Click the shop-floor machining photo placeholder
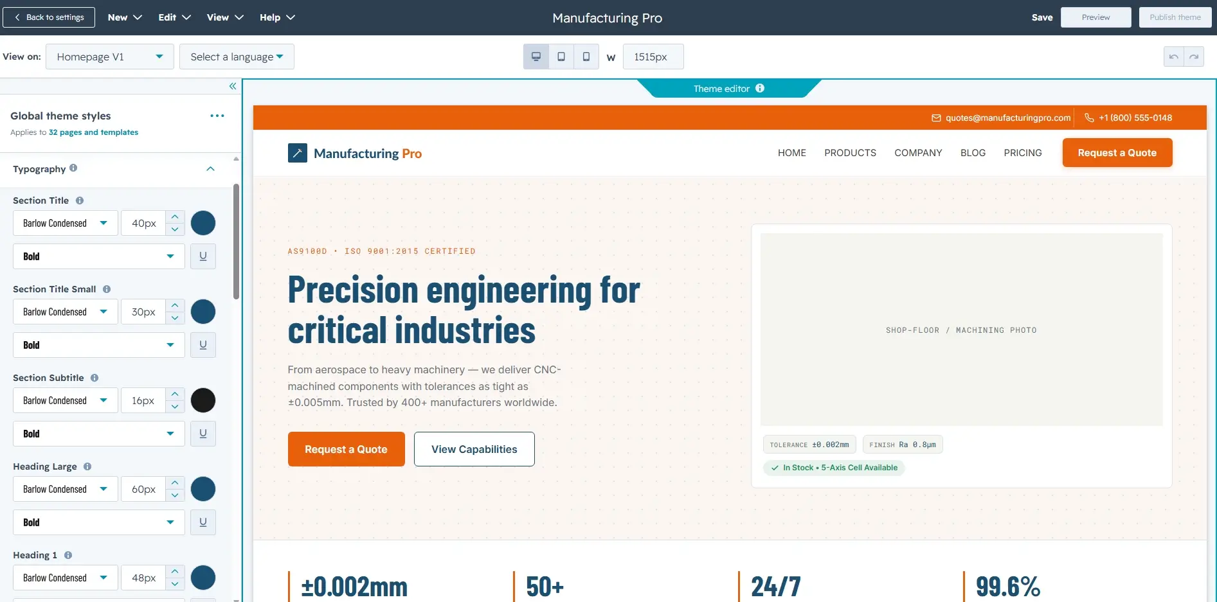The width and height of the screenshot is (1217, 602). (961, 330)
